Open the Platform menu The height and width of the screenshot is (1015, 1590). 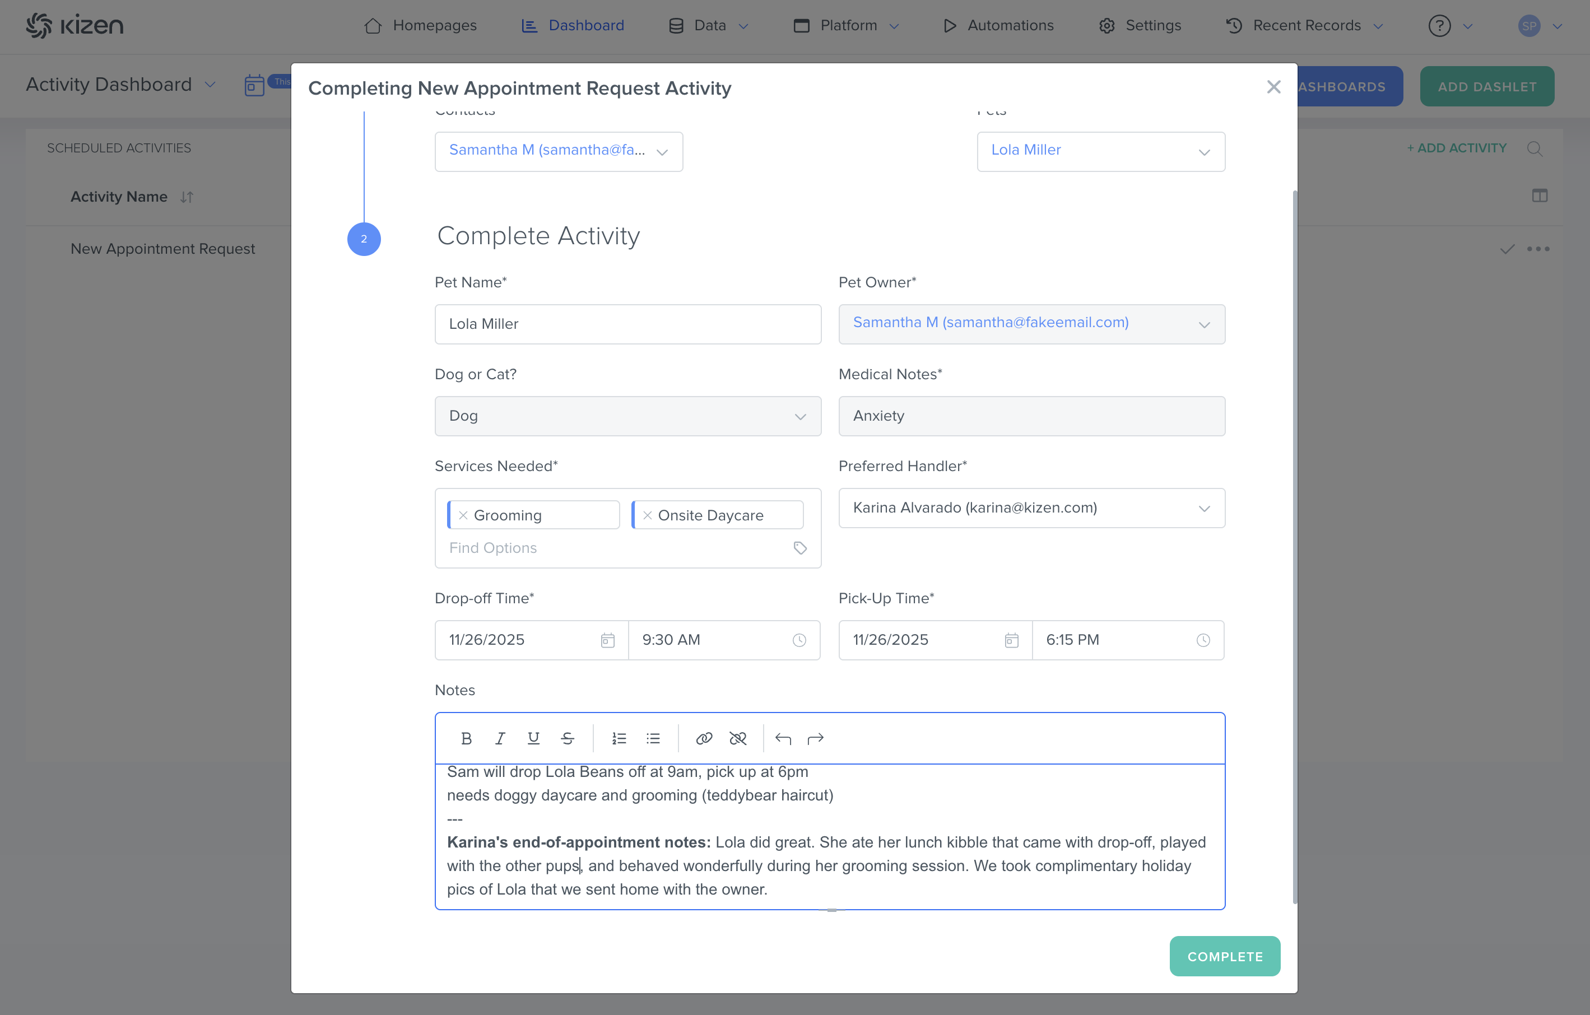point(847,25)
